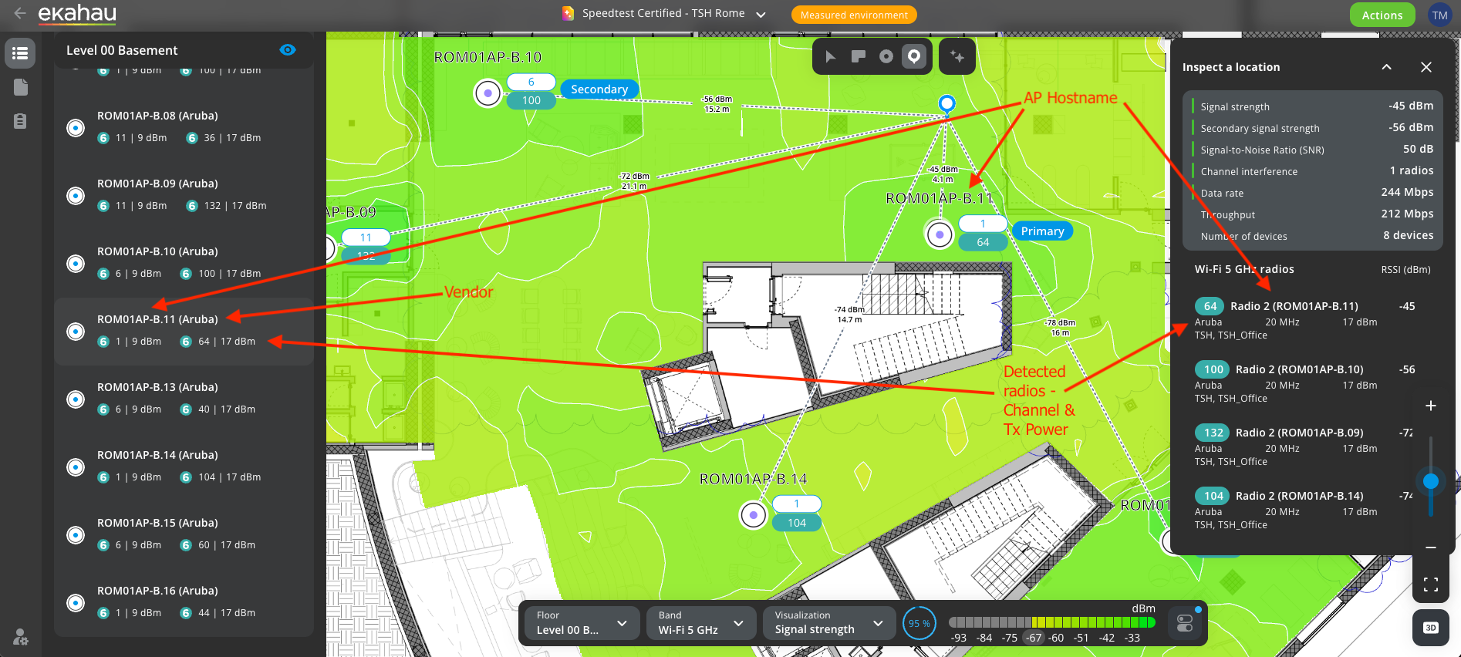This screenshot has height=657, width=1461.
Task: Click the dBm color legend bar
Action: tap(1052, 622)
